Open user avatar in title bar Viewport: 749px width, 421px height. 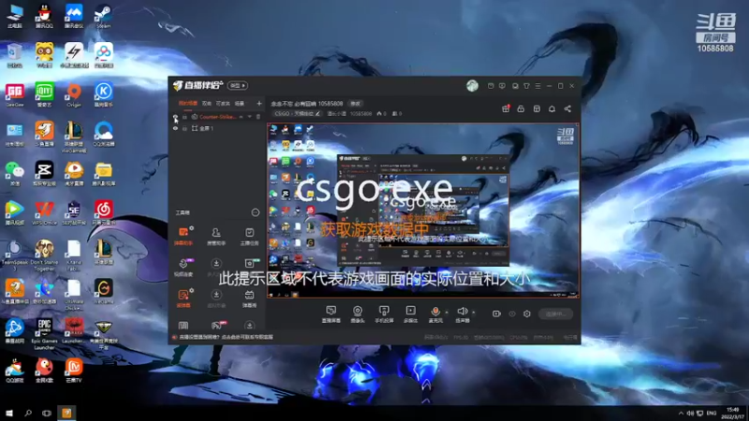click(473, 86)
